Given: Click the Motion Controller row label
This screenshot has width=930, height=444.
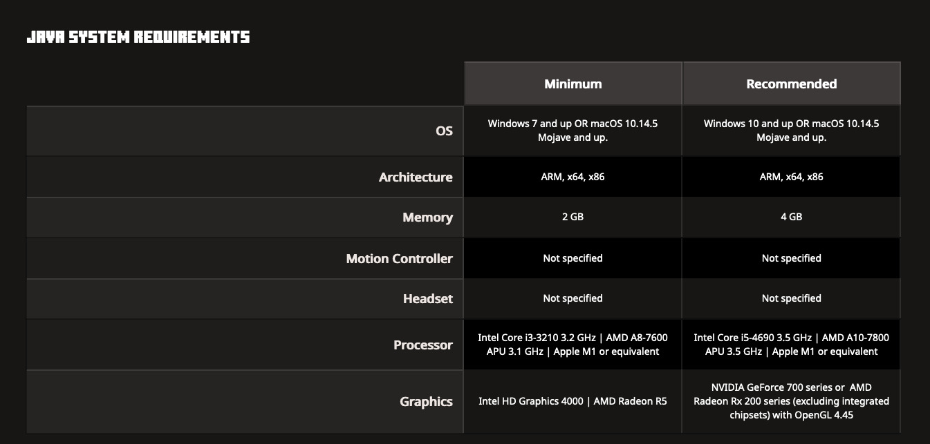Looking at the screenshot, I should click(x=399, y=259).
